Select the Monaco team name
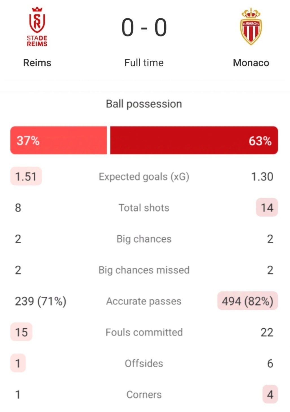The width and height of the screenshot is (290, 412). (x=251, y=63)
